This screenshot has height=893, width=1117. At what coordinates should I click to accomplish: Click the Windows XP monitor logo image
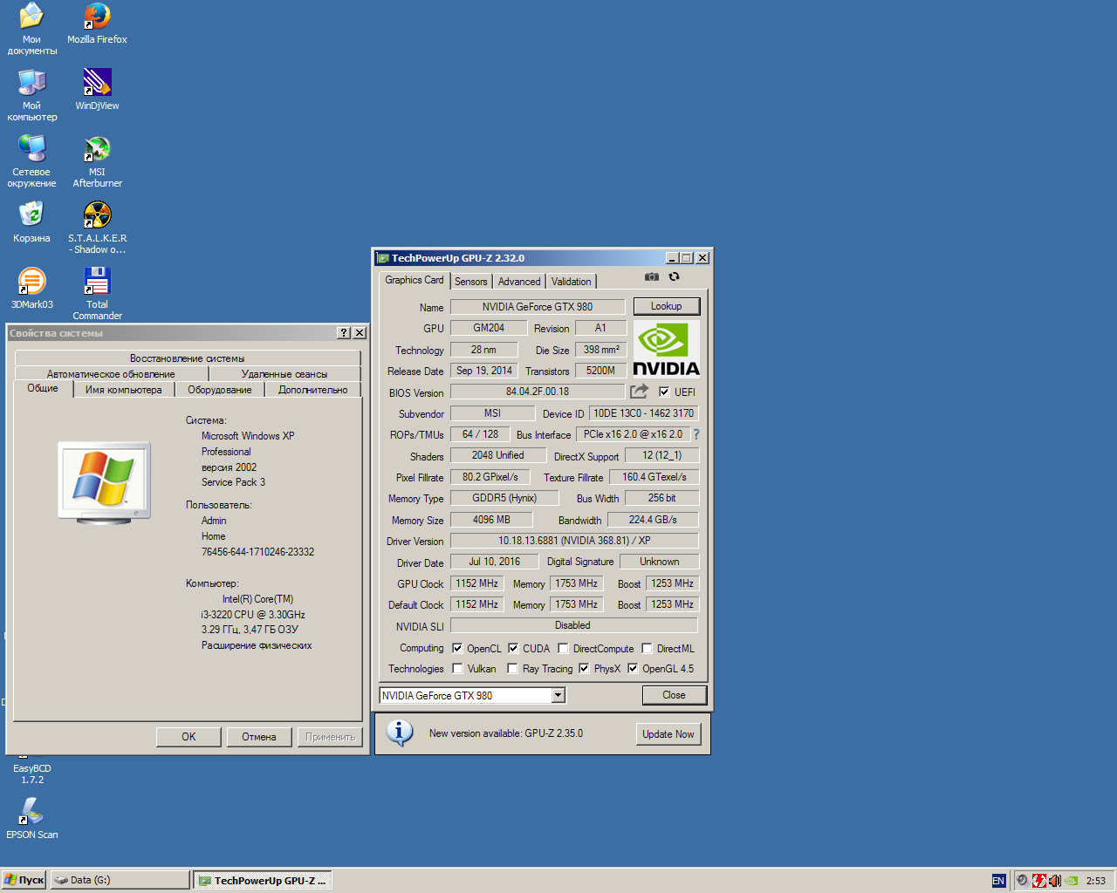tap(105, 482)
